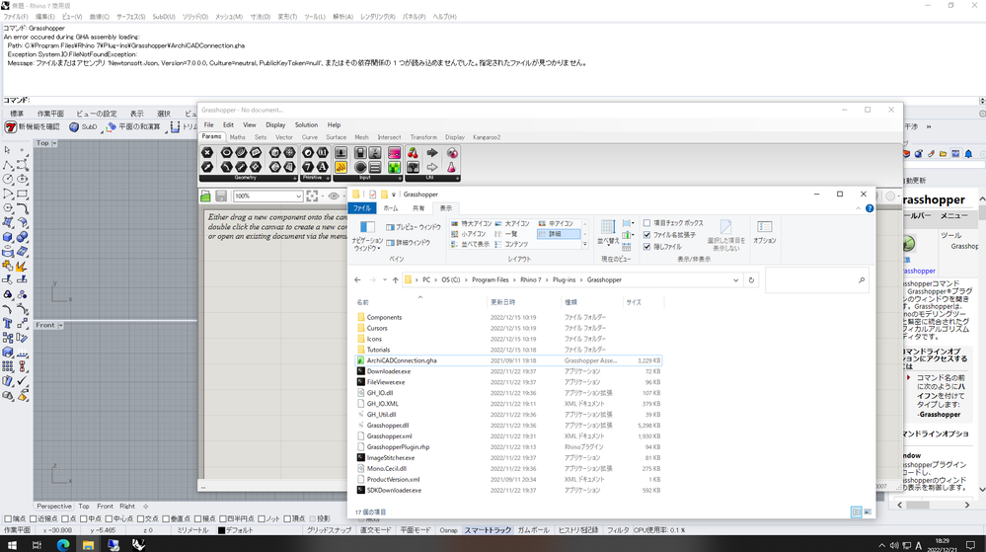This screenshot has width=986, height=552.
Task: Open Rhino 7 from taskbar
Action: pyautogui.click(x=138, y=544)
